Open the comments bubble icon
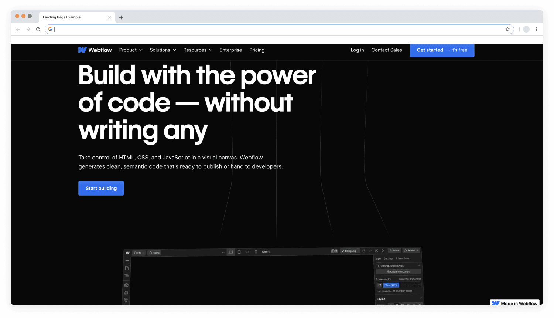This screenshot has height=318, width=554. [x=377, y=251]
